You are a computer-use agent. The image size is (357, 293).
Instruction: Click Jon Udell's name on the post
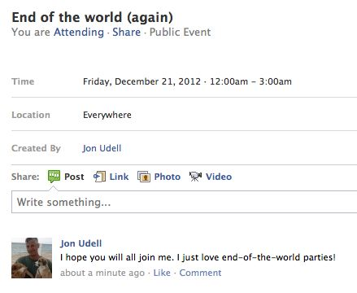pos(81,243)
